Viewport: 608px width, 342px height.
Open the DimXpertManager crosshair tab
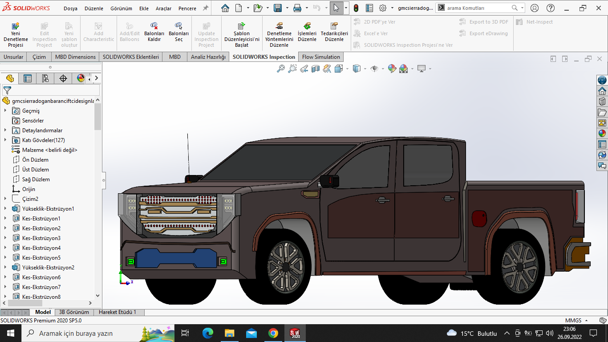tap(63, 79)
